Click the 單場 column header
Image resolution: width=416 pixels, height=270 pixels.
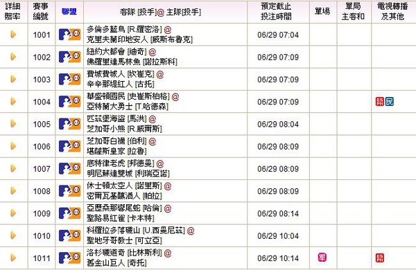[x=322, y=11]
